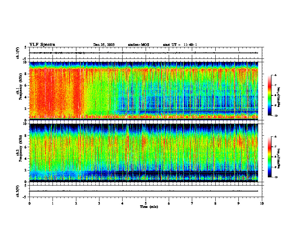295x228 pixels.
Task: Click time axis tick label "10"
Action: tap(262, 203)
